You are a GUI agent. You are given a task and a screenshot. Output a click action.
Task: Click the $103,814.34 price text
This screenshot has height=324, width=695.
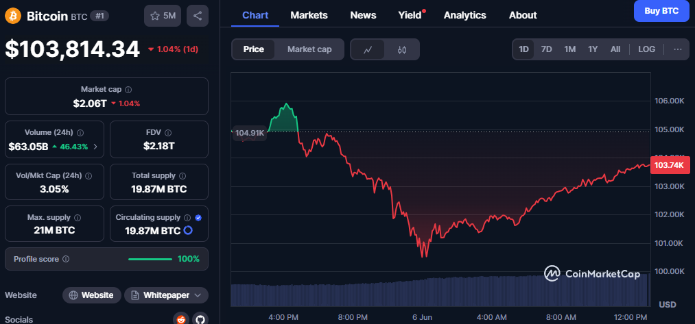tap(72, 49)
